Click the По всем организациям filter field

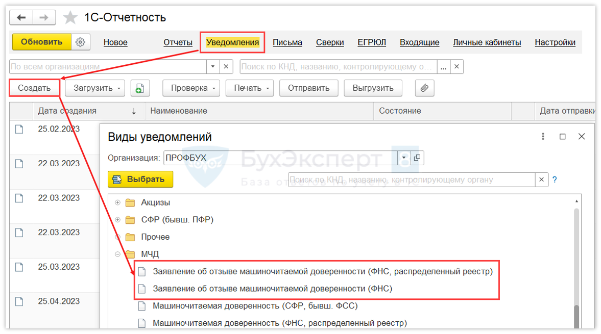tap(108, 67)
